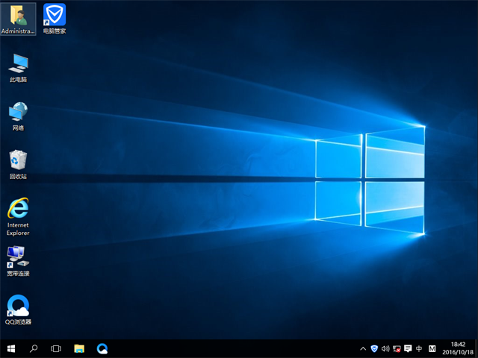This screenshot has height=358, width=478.
Task: Open the Windows Start menu
Action: point(11,348)
